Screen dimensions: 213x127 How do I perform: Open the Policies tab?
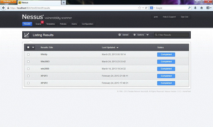point(63,24)
